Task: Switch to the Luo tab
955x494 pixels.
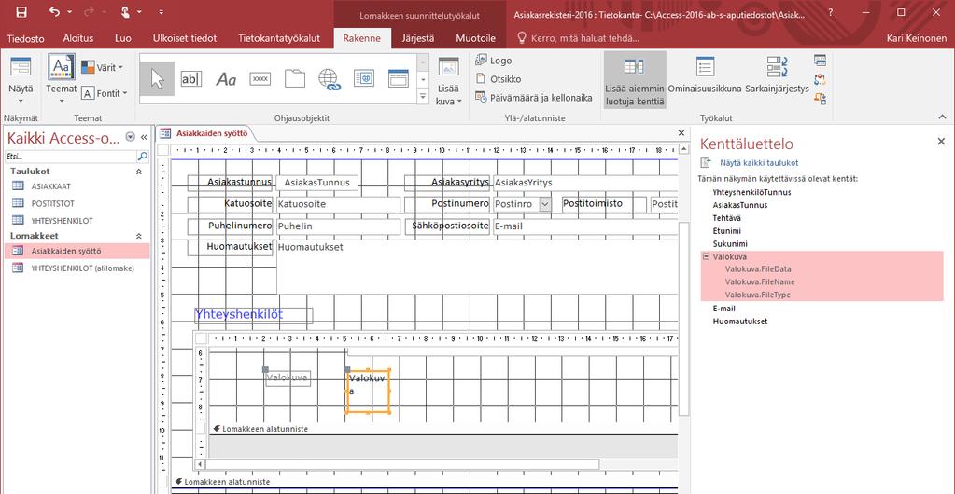Action: (123, 38)
